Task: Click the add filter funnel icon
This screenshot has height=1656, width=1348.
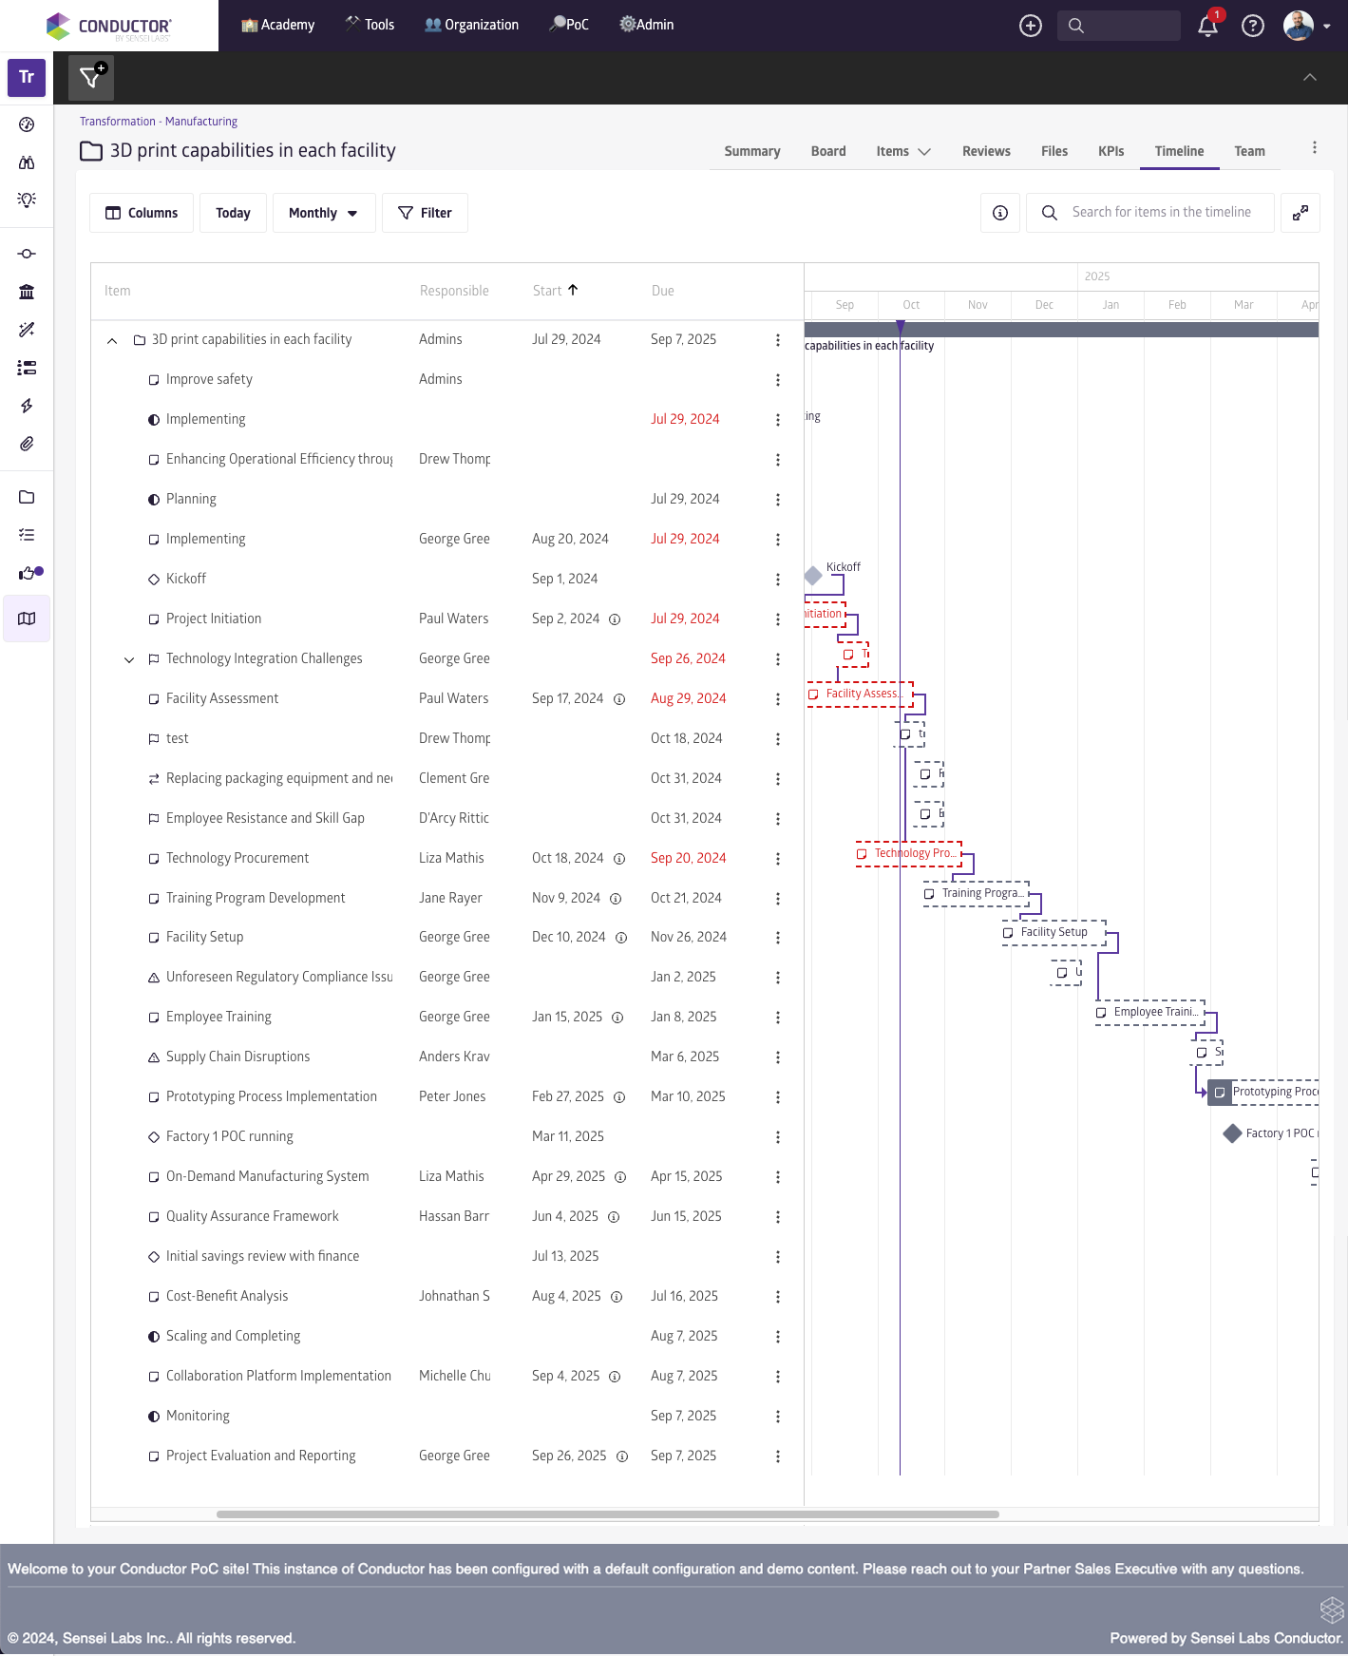Action: pos(91,78)
